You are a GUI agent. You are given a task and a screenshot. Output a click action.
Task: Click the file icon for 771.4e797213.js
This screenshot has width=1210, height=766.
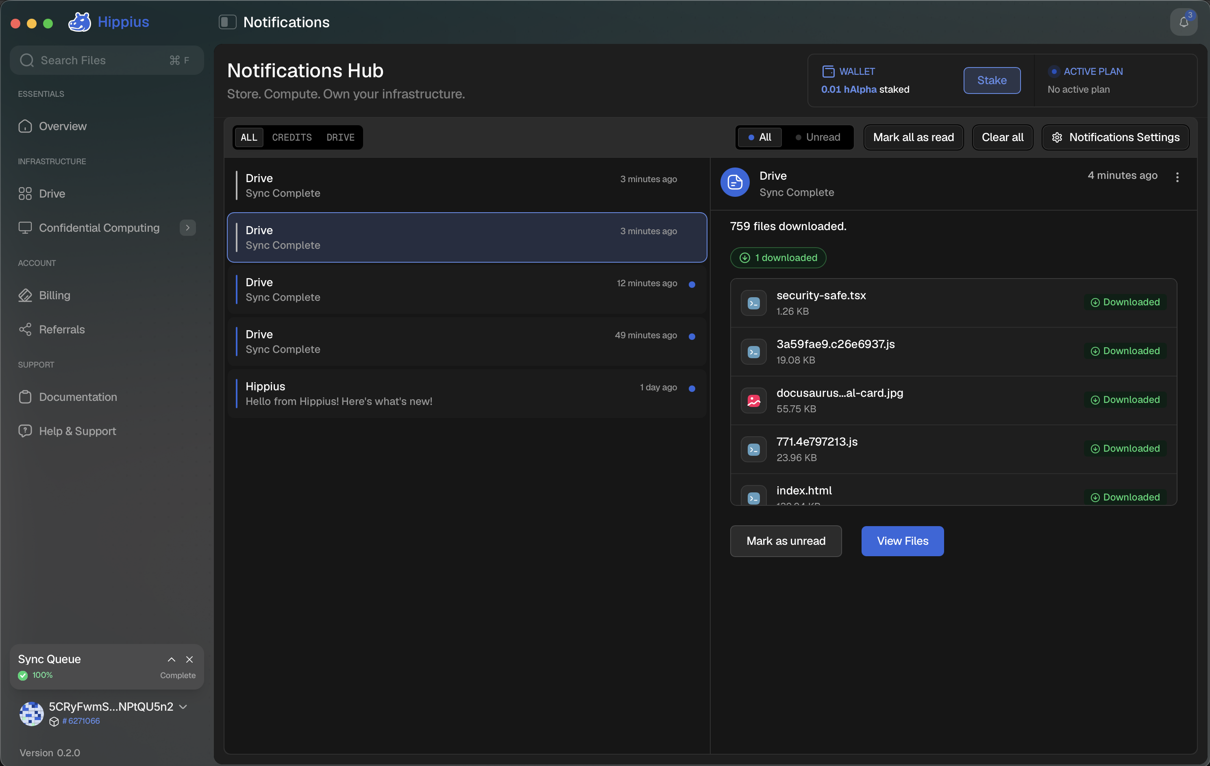(x=753, y=449)
